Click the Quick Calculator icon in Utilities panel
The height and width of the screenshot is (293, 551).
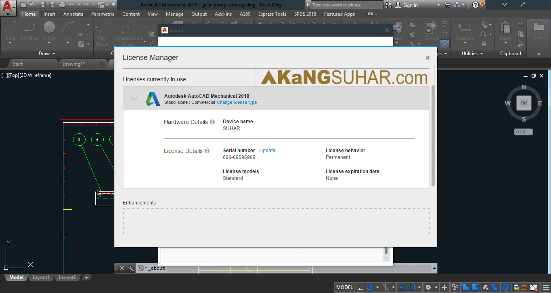click(484, 44)
